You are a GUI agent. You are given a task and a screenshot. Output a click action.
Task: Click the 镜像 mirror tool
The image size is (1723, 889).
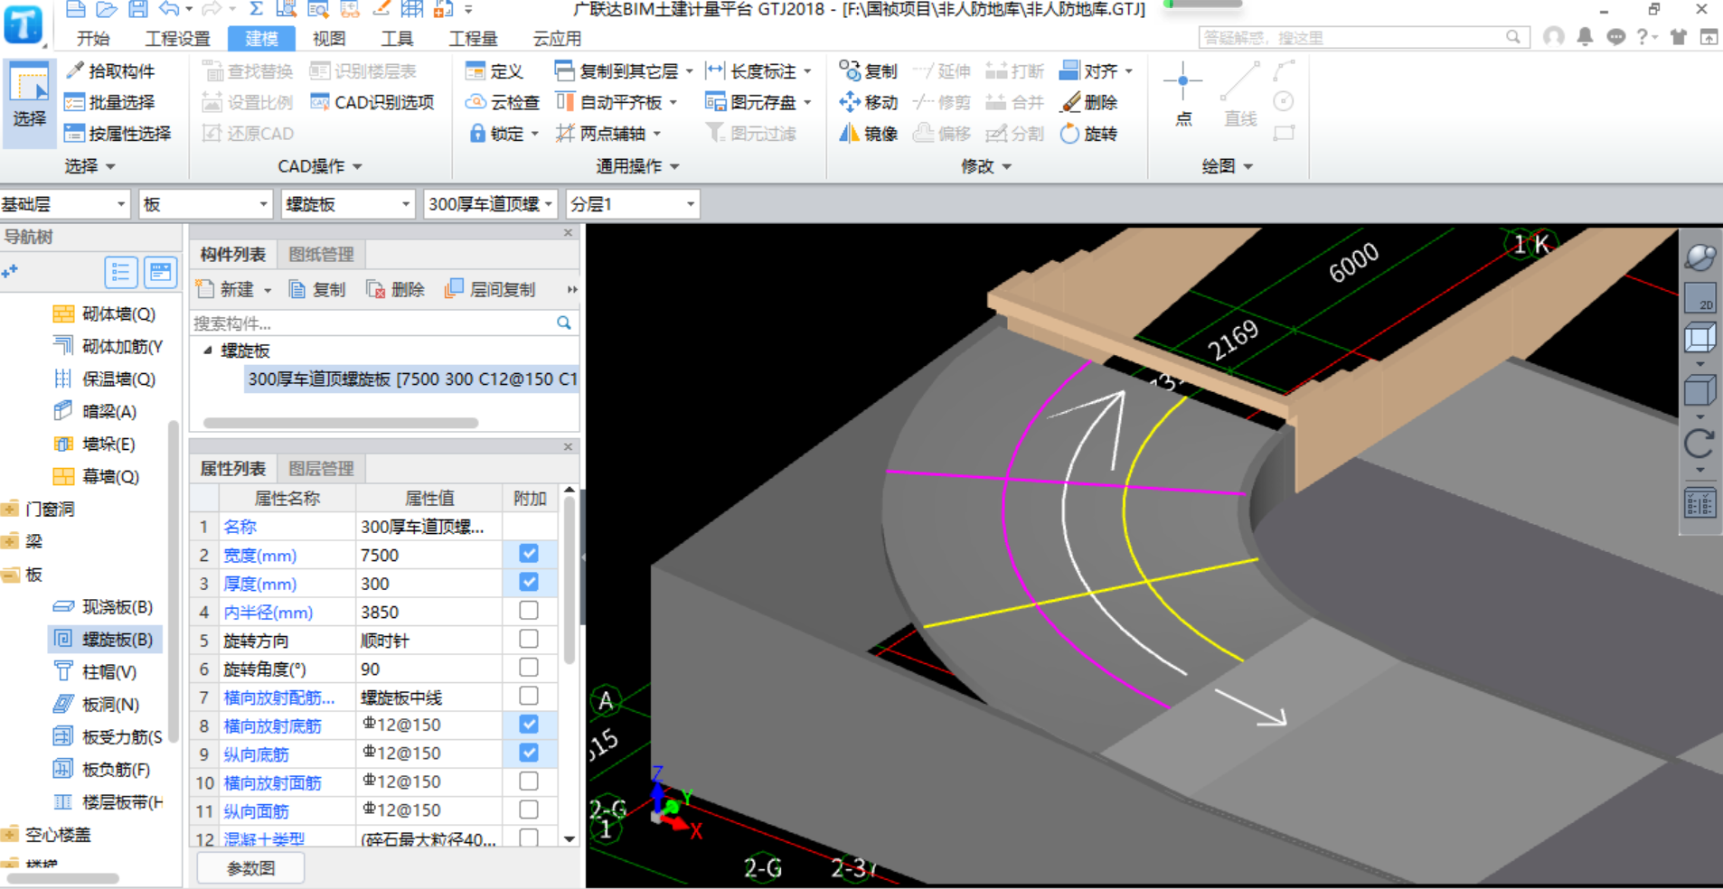[868, 134]
